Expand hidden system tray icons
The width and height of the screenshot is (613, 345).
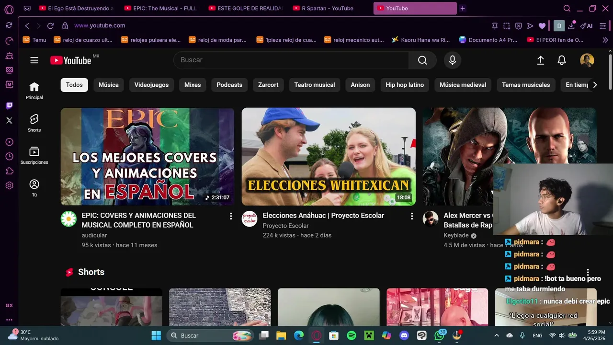point(497,335)
